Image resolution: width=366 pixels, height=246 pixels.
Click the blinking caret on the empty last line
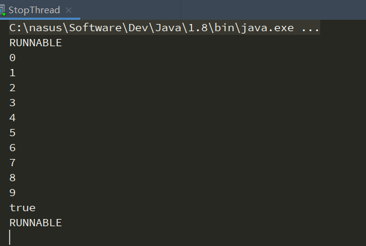coord(10,238)
